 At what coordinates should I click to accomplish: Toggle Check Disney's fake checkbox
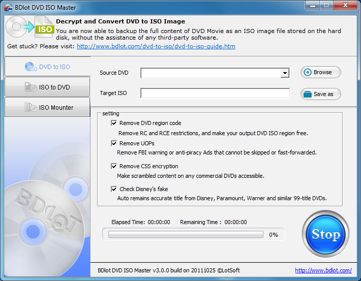(x=114, y=189)
